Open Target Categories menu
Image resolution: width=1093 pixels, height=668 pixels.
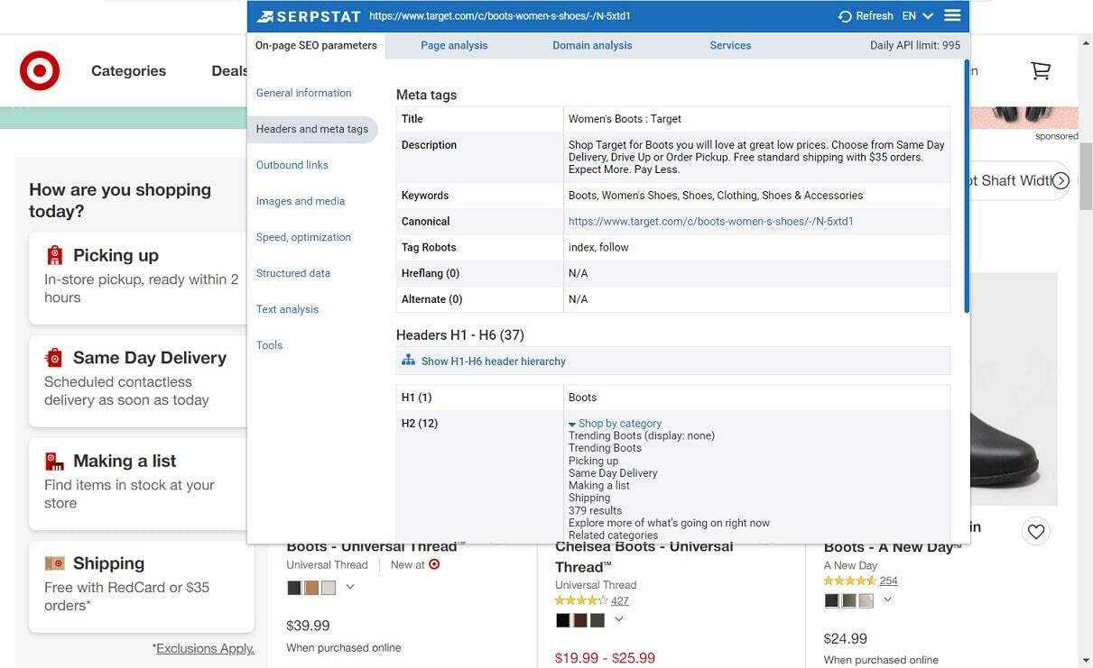tap(128, 70)
